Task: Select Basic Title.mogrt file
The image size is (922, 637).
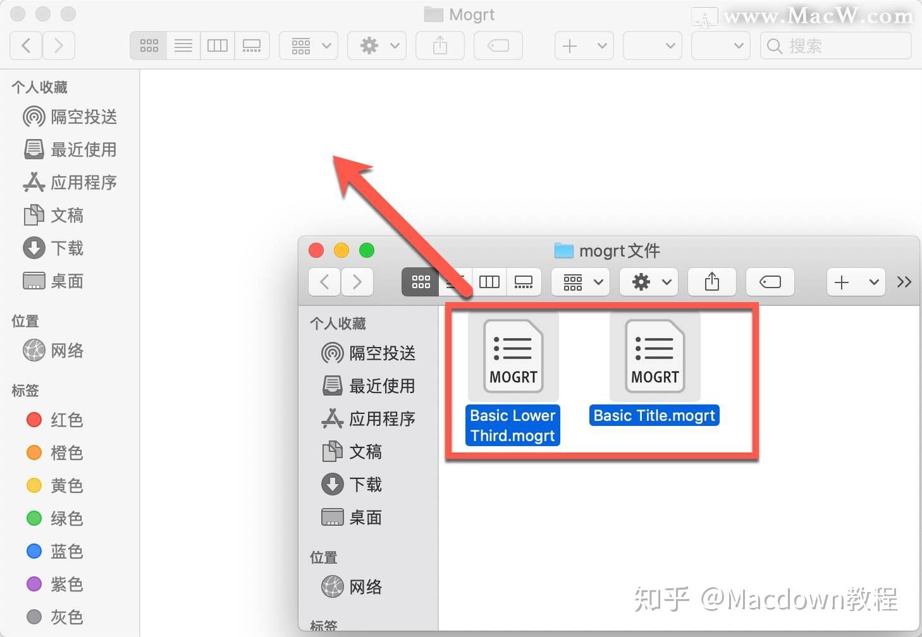Action: pos(654,356)
